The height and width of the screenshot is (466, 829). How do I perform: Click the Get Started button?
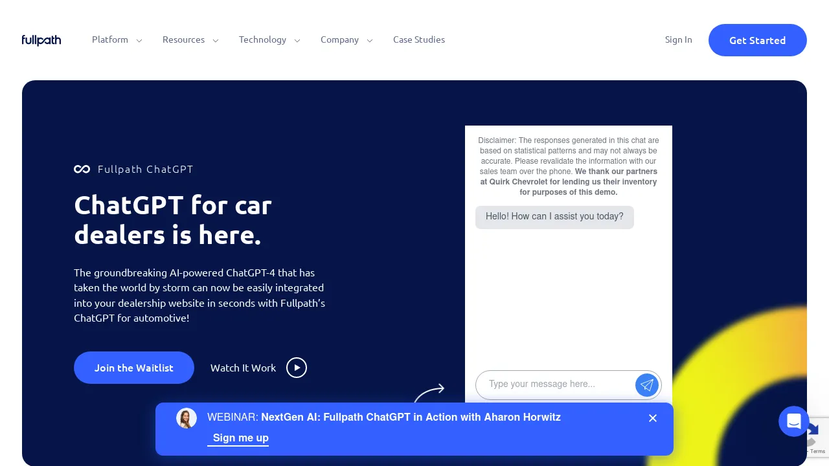758,40
